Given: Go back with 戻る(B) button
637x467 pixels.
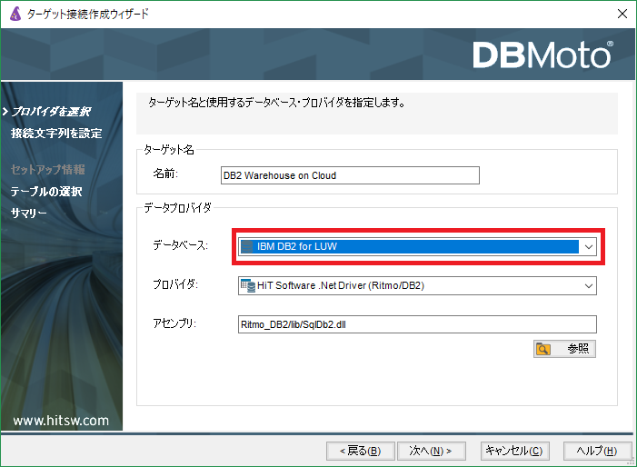Looking at the screenshot, I should click(x=361, y=452).
